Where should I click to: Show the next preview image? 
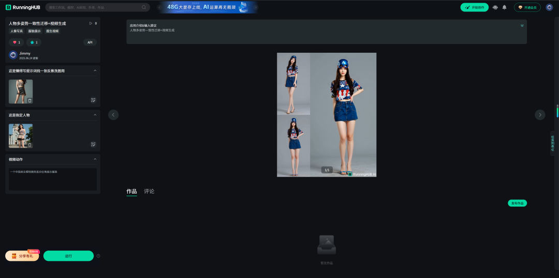pyautogui.click(x=540, y=115)
